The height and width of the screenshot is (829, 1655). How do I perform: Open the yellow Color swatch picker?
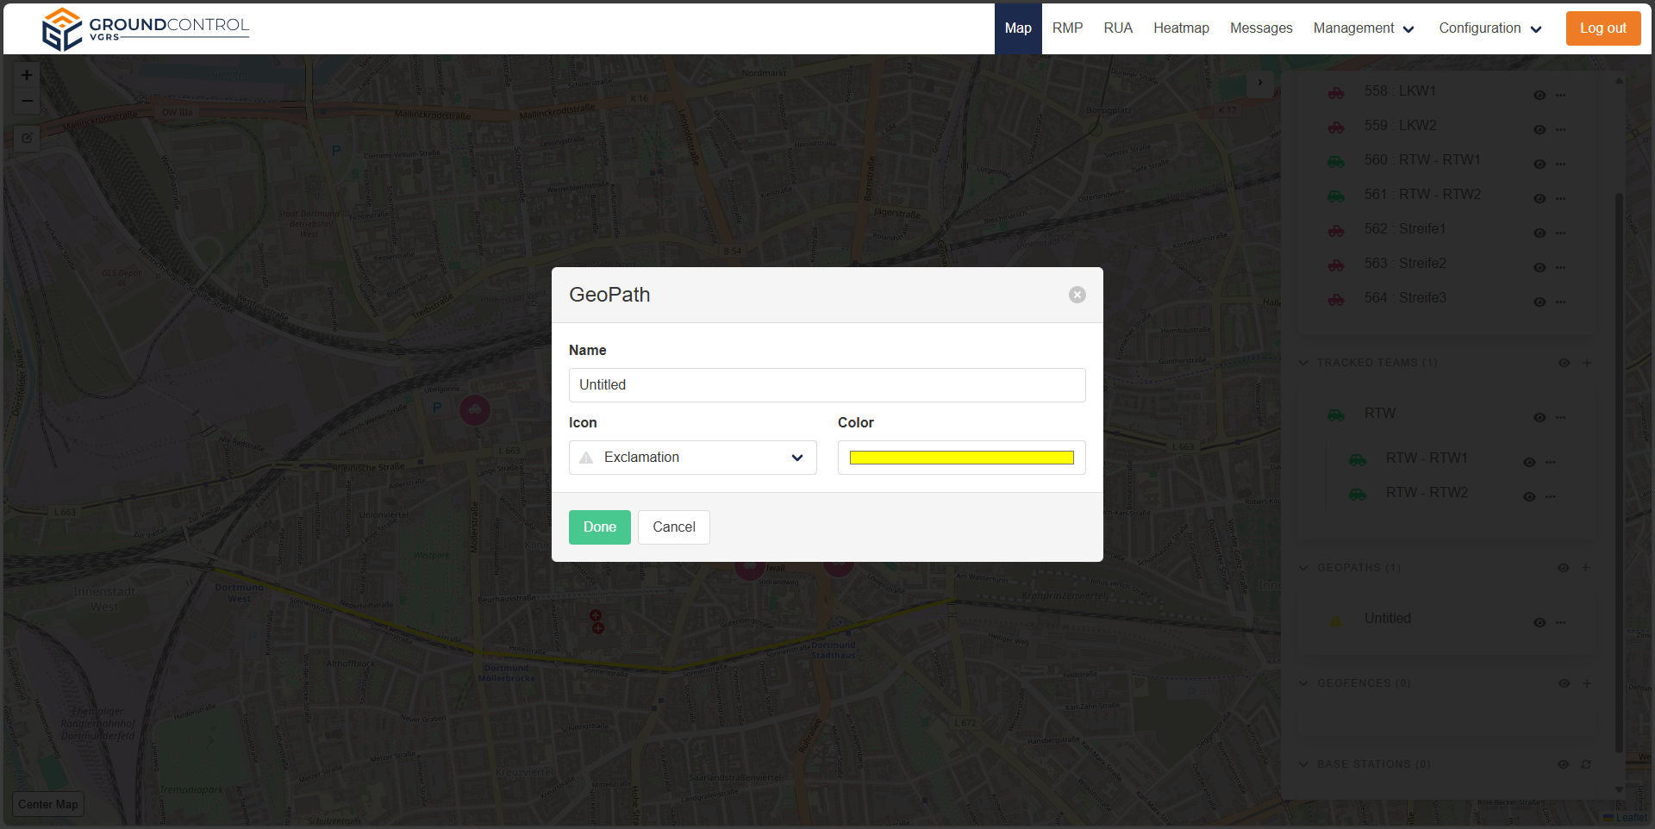point(961,458)
